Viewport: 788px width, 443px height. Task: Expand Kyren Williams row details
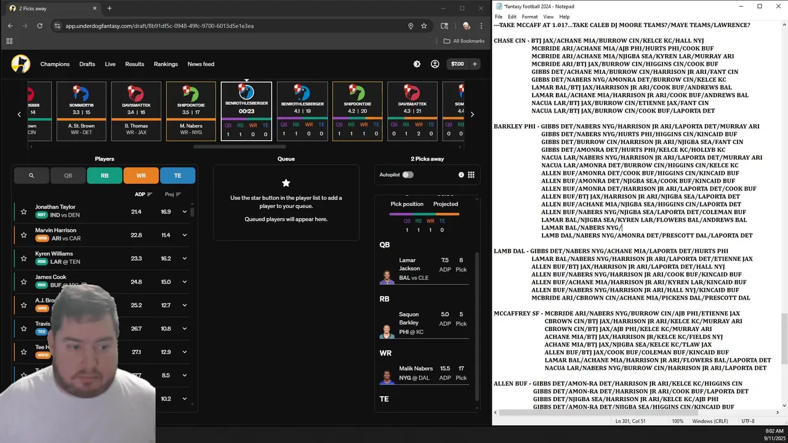(x=184, y=258)
